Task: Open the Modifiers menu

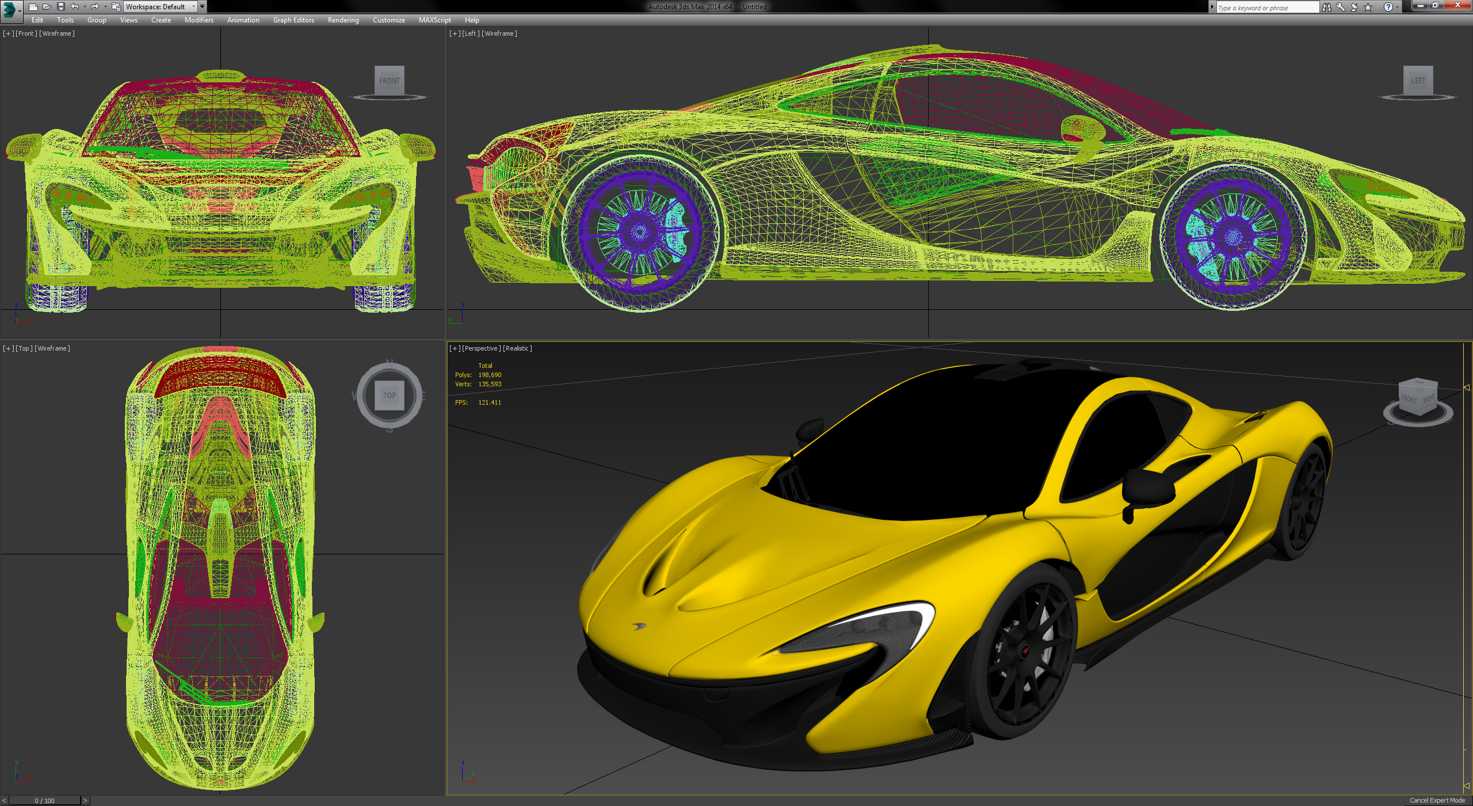Action: tap(199, 20)
